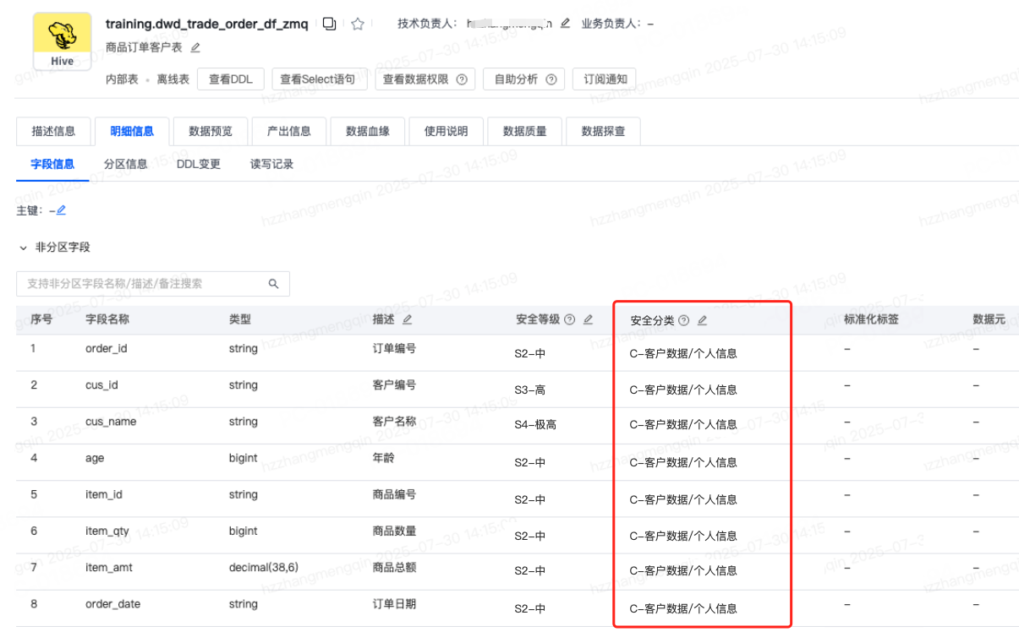This screenshot has width=1019, height=632.
Task: Click the copy table name icon
Action: pyautogui.click(x=330, y=25)
